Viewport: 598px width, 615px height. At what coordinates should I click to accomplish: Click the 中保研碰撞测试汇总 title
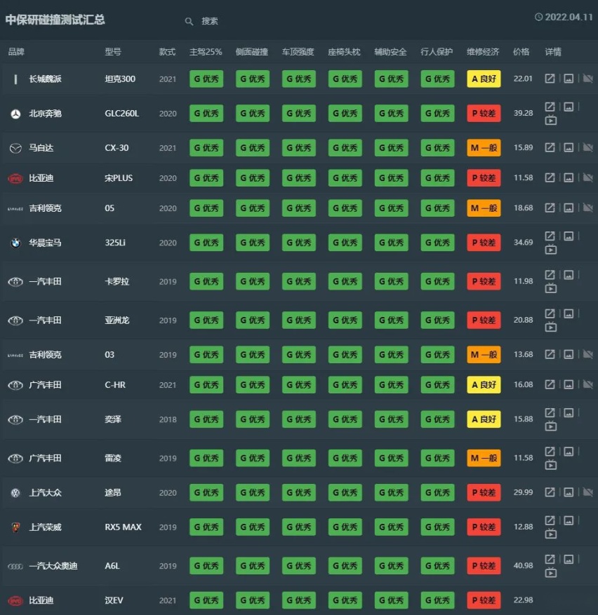coord(55,20)
